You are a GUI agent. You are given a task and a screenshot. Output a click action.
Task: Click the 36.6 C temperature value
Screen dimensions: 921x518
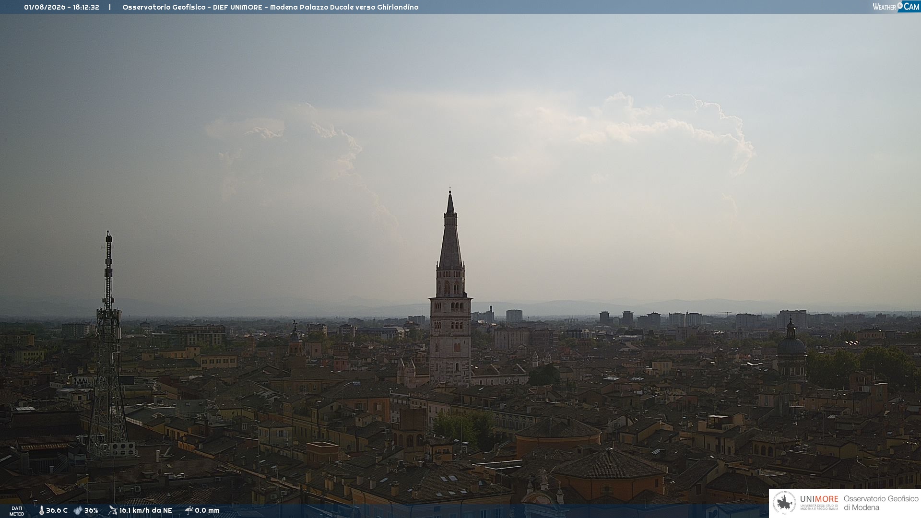[x=57, y=510]
